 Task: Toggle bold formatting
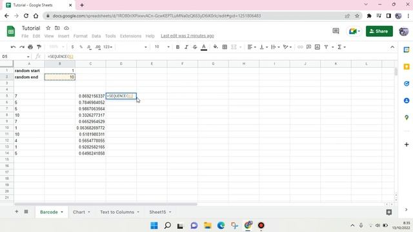[178, 47]
